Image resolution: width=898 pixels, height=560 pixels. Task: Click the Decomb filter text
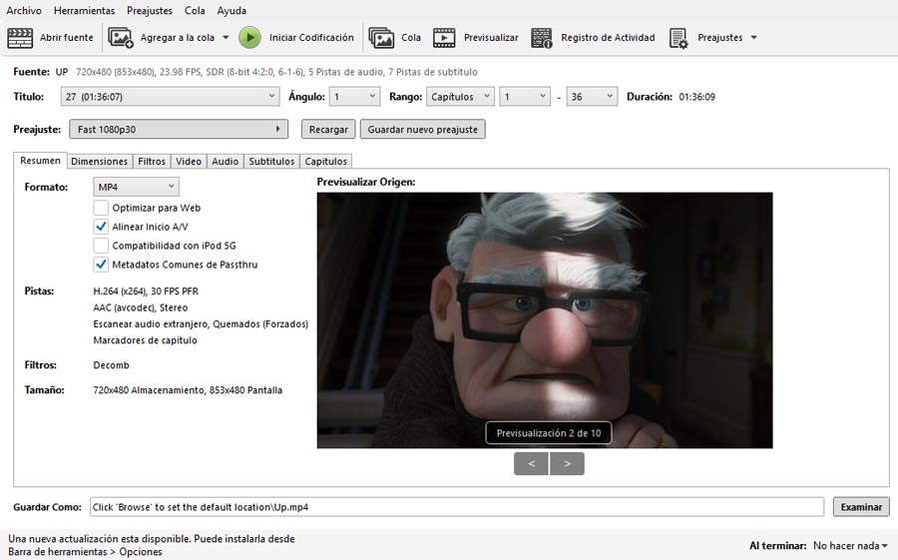click(111, 365)
